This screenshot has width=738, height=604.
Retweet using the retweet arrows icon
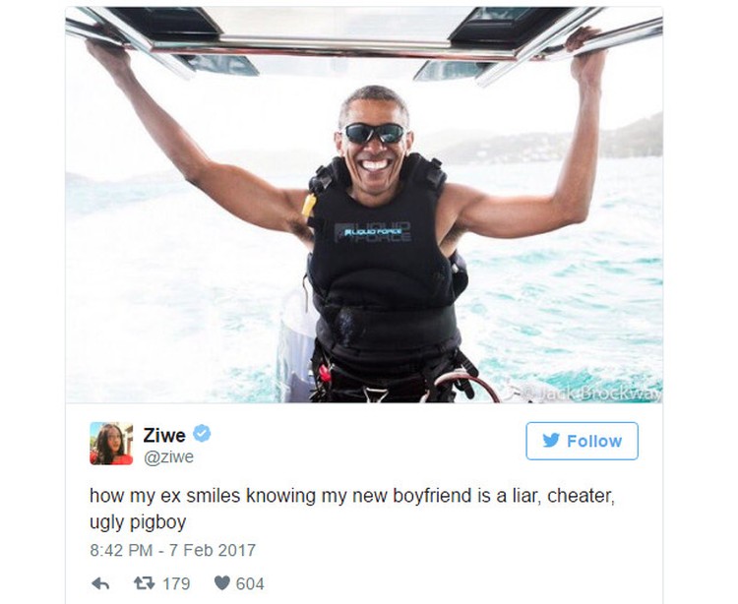click(144, 583)
